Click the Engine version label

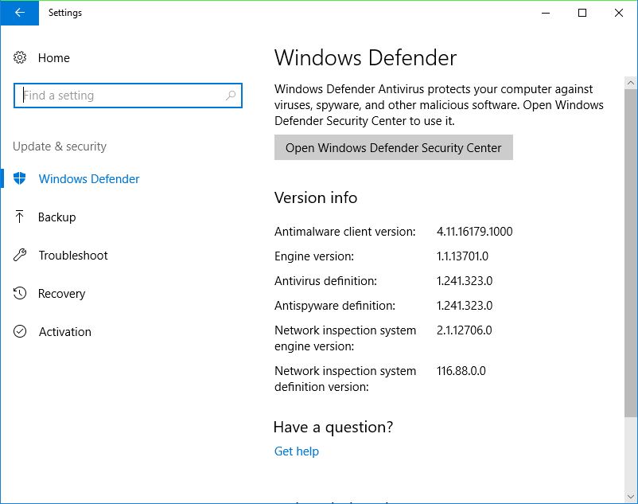314,256
